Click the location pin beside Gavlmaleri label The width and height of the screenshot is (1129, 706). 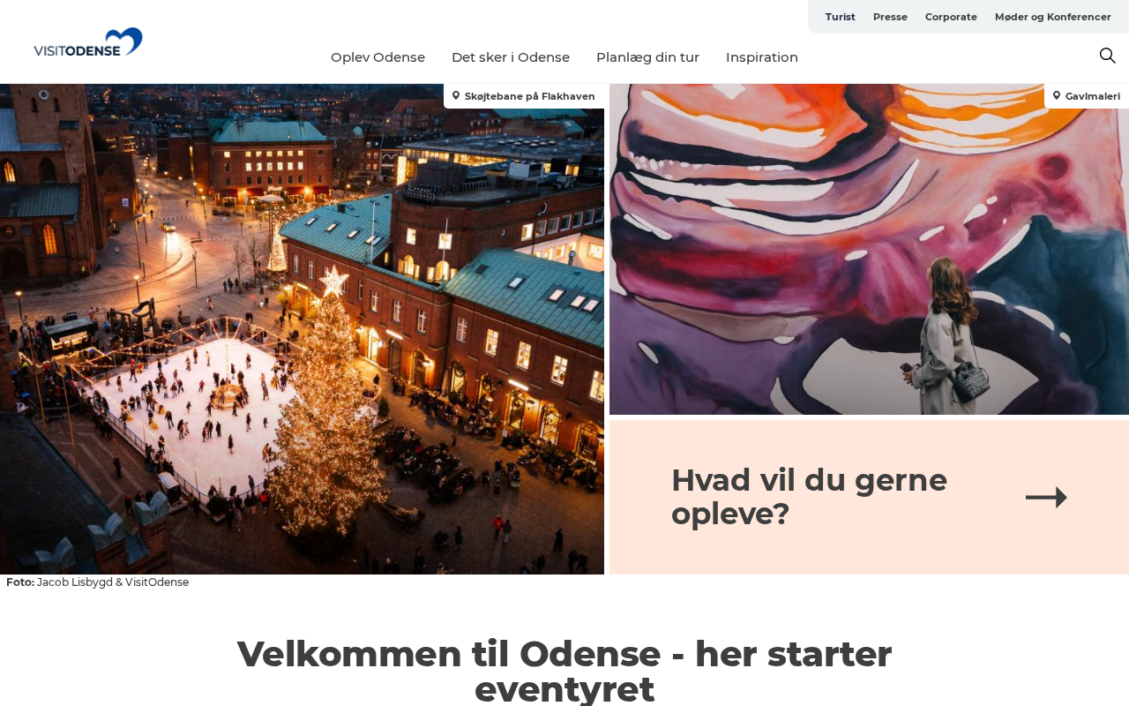(x=1057, y=95)
